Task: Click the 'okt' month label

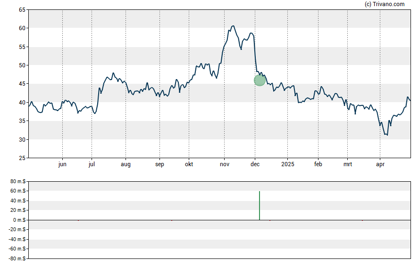Action: click(x=189, y=164)
